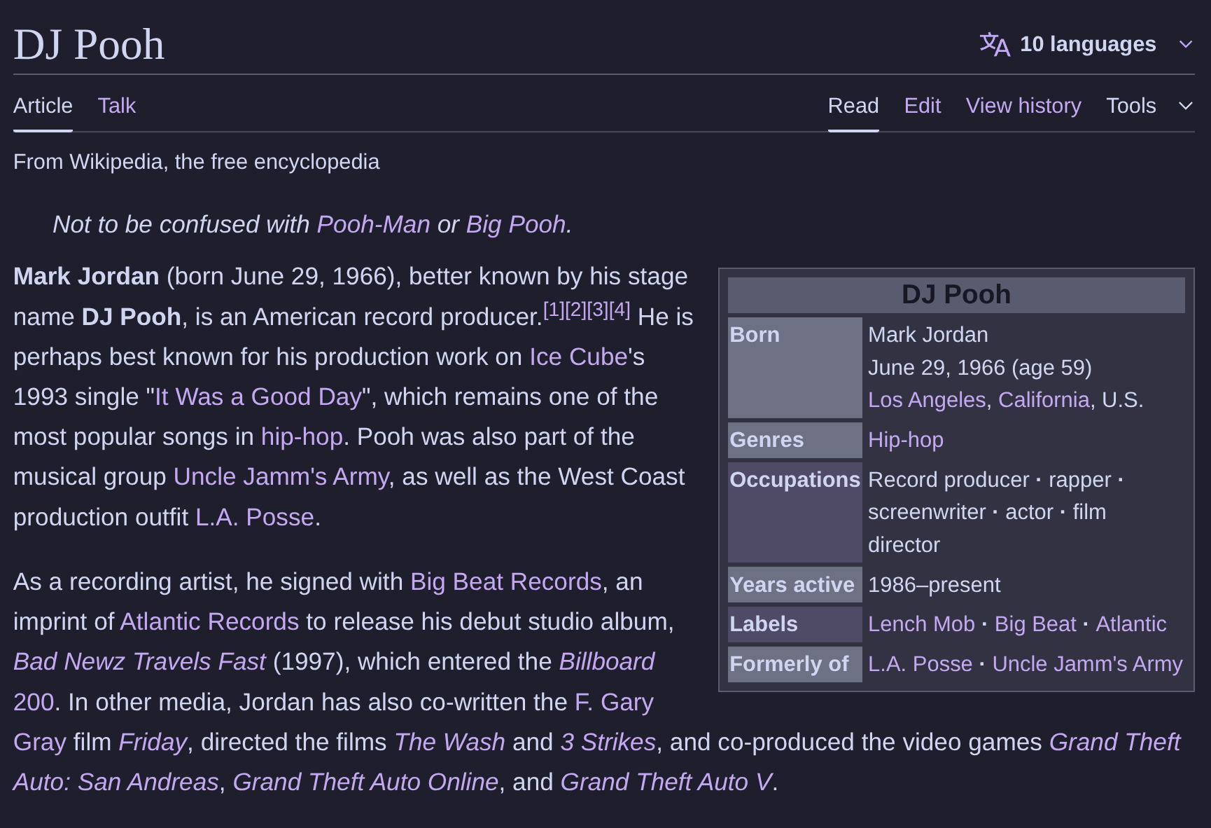Click the Years active label in infobox
This screenshot has height=828, width=1211.
(x=792, y=585)
